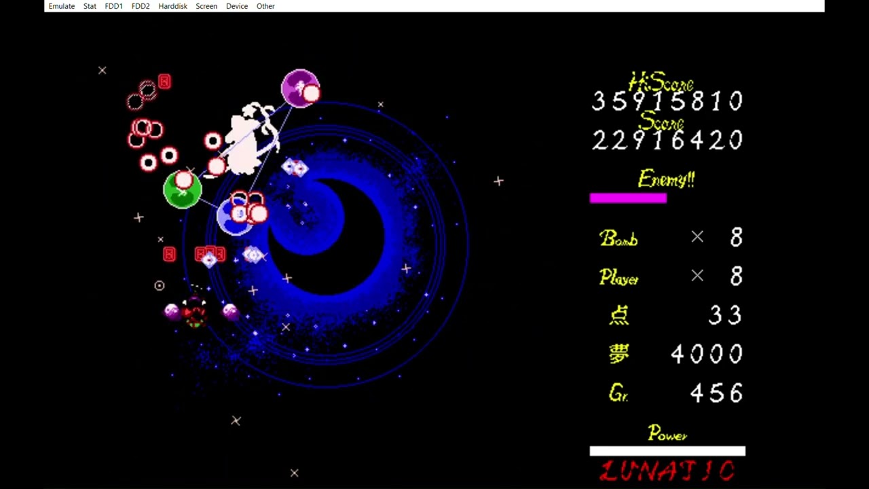Screen dimensions: 869x489
Task: Click the magenta Enemy health bar
Action: (628, 198)
